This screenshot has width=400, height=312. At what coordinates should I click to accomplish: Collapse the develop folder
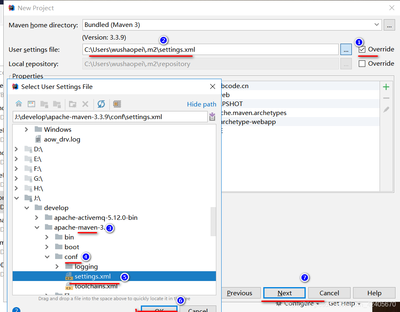pos(27,208)
